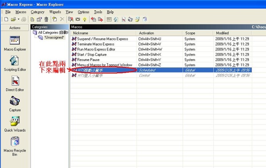Click the Scripting Editor toolbar icon
The image size is (266, 168).
(116, 19)
